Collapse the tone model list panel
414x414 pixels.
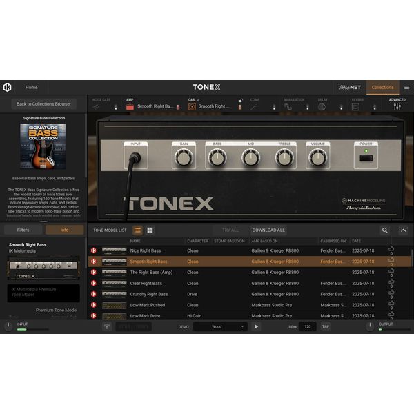pyautogui.click(x=404, y=230)
